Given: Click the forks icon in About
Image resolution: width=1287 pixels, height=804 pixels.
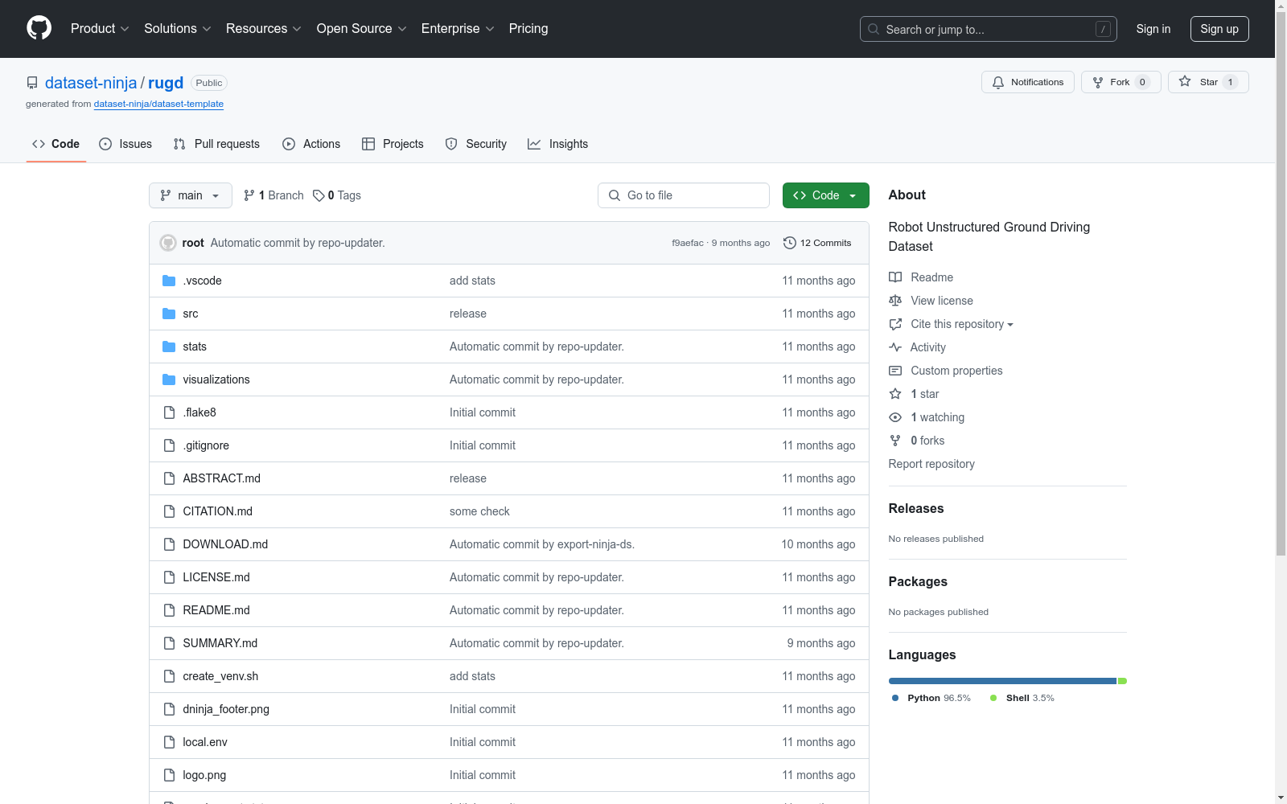Looking at the screenshot, I should coord(895,441).
